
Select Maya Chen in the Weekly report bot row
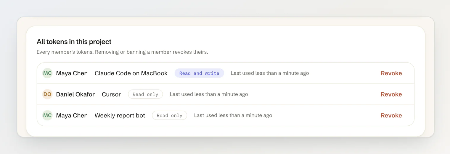[x=72, y=115]
